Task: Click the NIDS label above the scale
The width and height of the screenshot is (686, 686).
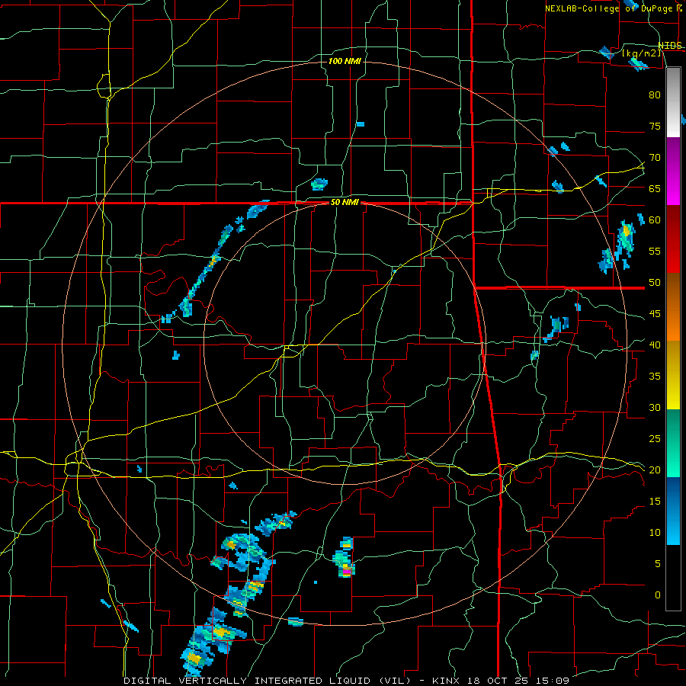Action: [x=670, y=46]
